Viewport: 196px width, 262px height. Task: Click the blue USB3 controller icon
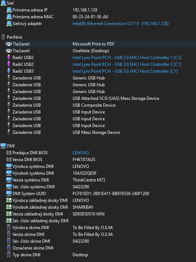pos(9,71)
